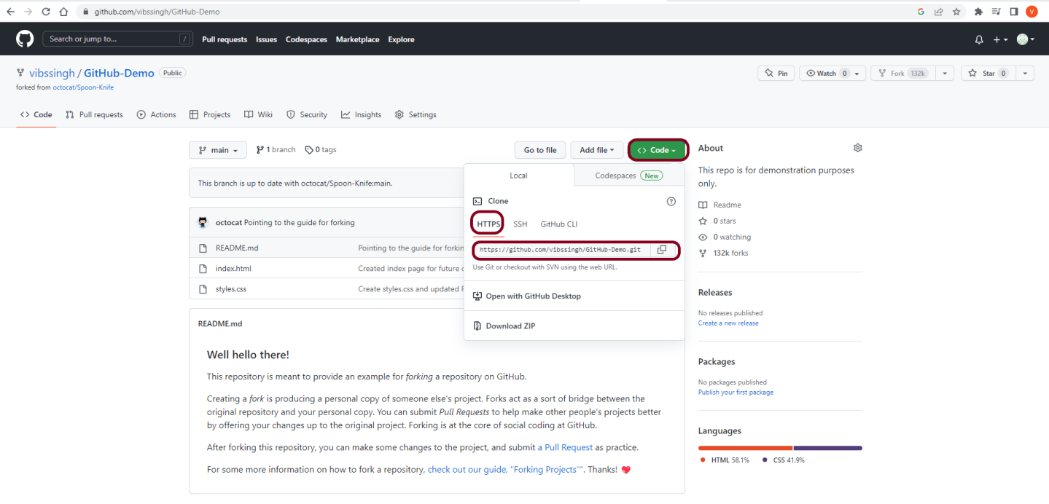Viewport: 1049px width, 504px height.
Task: Focus the Search or jump to field
Action: coord(118,39)
